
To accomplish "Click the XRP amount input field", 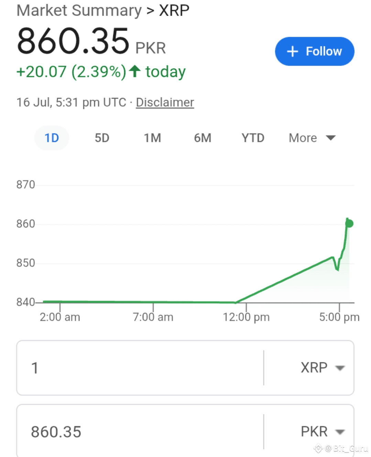I will click(x=138, y=368).
